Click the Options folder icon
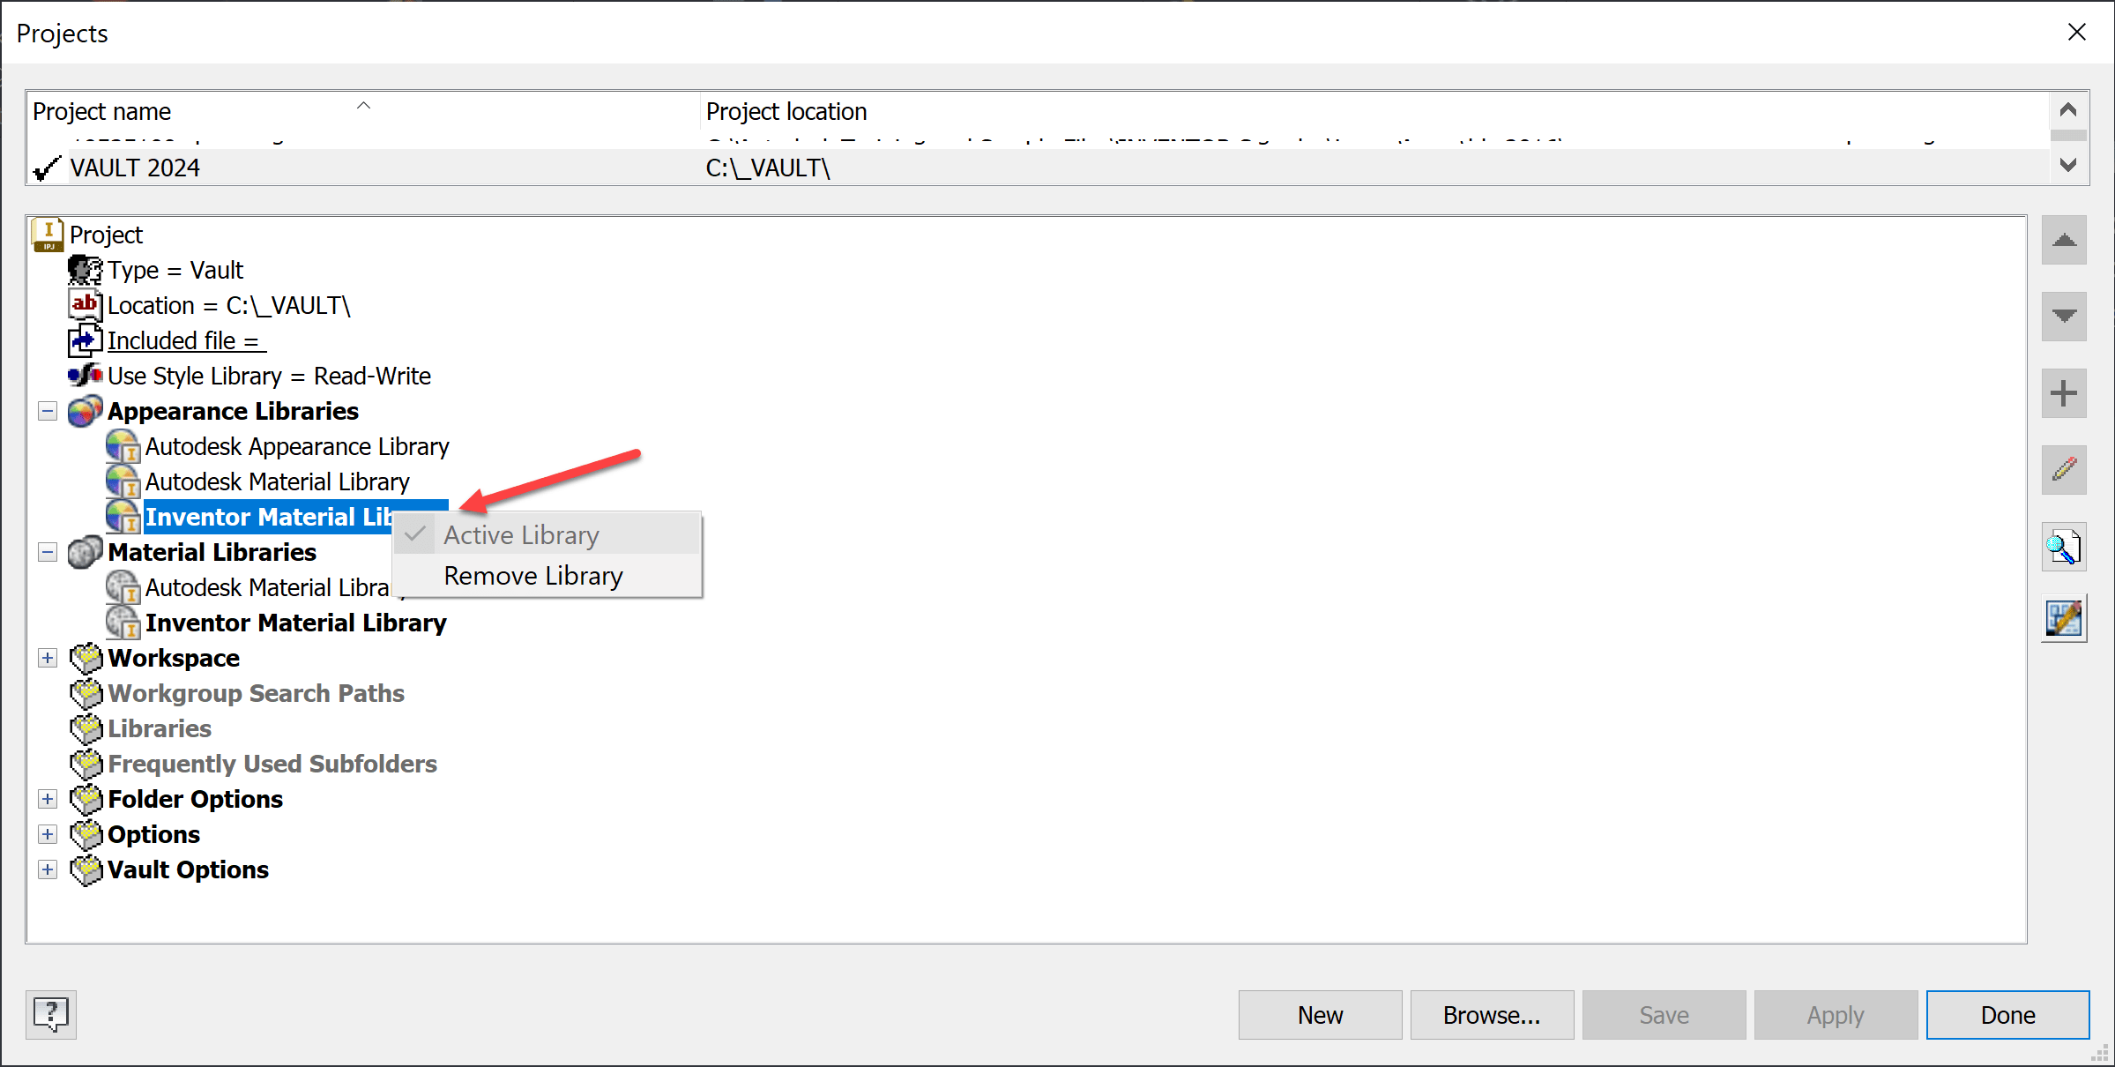Viewport: 2115px width, 1067px height. pyautogui.click(x=86, y=834)
